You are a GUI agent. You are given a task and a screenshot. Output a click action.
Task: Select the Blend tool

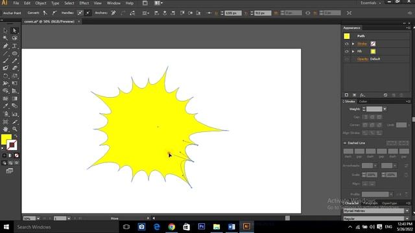[14, 106]
